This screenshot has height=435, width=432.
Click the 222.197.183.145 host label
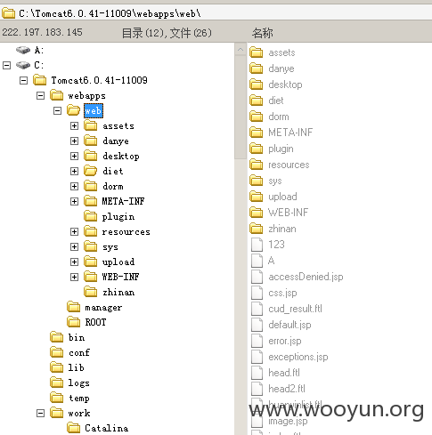43,32
